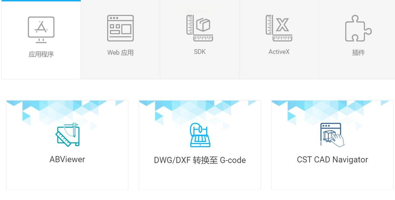Open the CST CAD Navigator hand-and-cube icon
Image resolution: width=395 pixels, height=200 pixels.
pos(332,135)
